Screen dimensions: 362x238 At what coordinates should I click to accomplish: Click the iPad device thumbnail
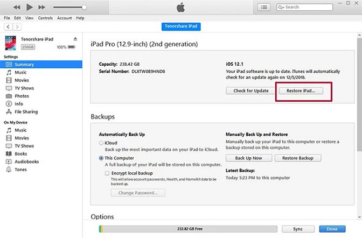click(x=10, y=43)
